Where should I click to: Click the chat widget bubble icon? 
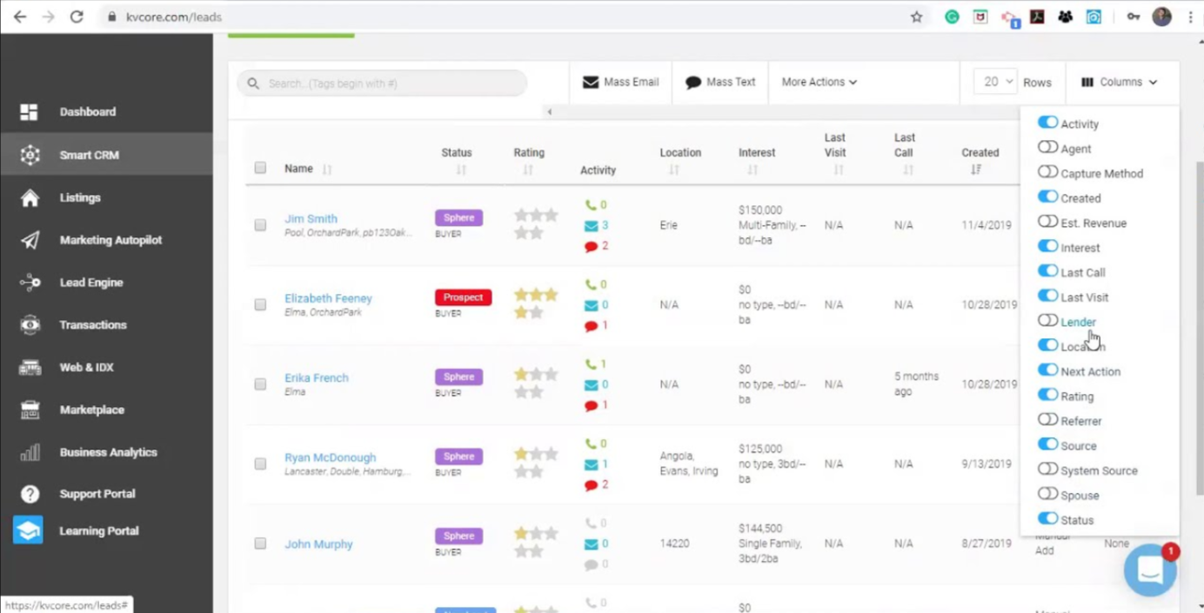pos(1150,570)
